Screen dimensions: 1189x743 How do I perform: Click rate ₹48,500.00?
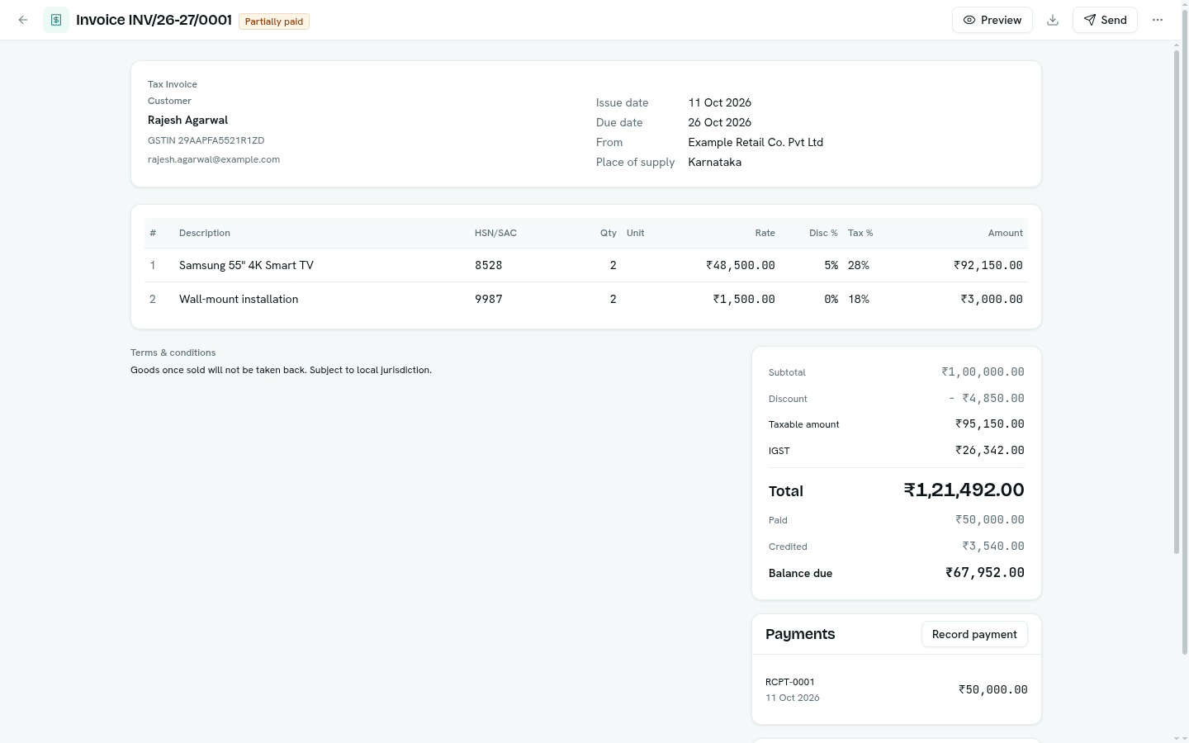coord(741,265)
